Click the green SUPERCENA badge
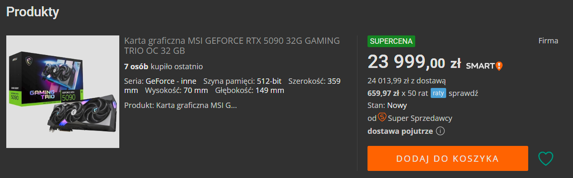Screen dimensions: 573x178 click(391, 41)
